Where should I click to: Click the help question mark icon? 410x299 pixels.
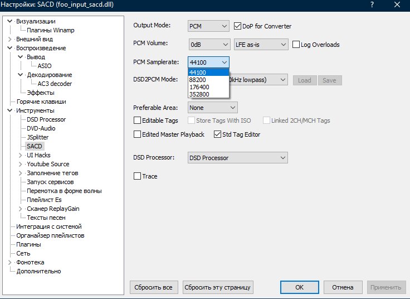point(372,4)
